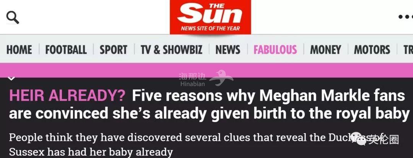The width and height of the screenshot is (413, 158).
Task: Click the pink Fabulous section banner bar
Action: pos(206,70)
